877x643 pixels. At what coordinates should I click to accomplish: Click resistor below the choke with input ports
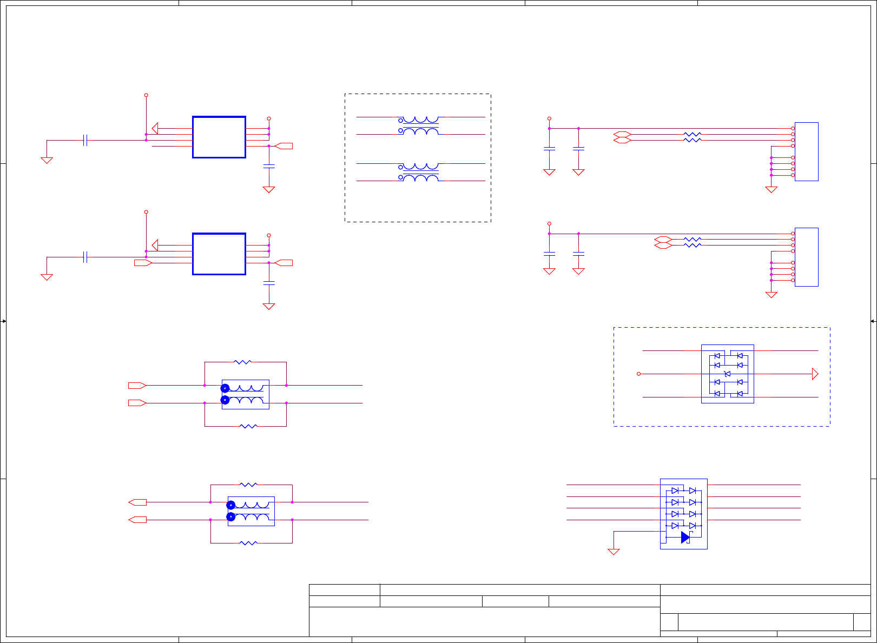tap(248, 426)
